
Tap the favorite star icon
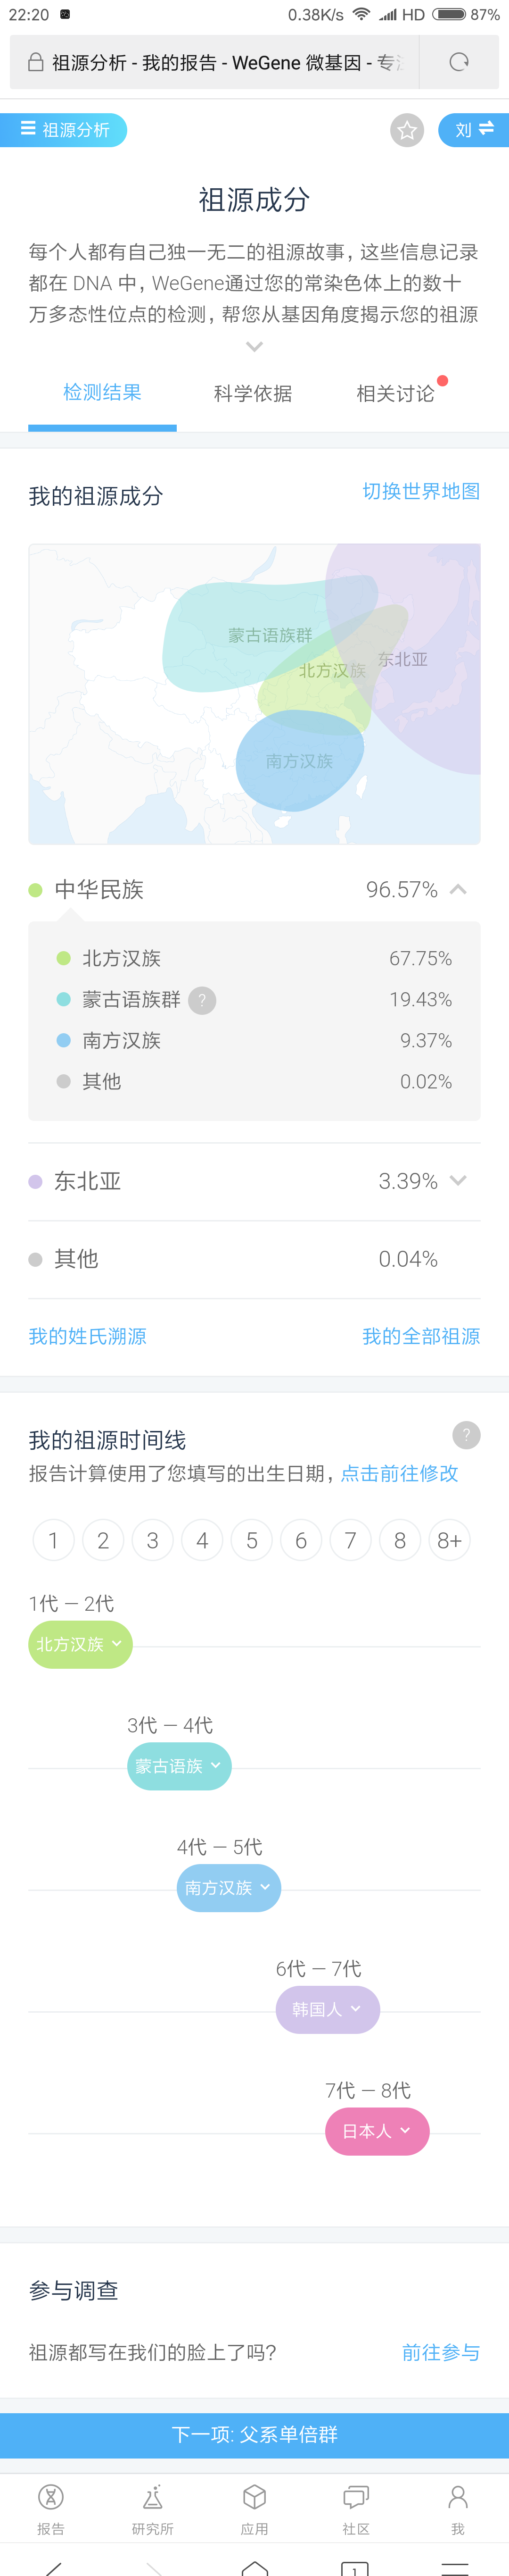[x=406, y=130]
